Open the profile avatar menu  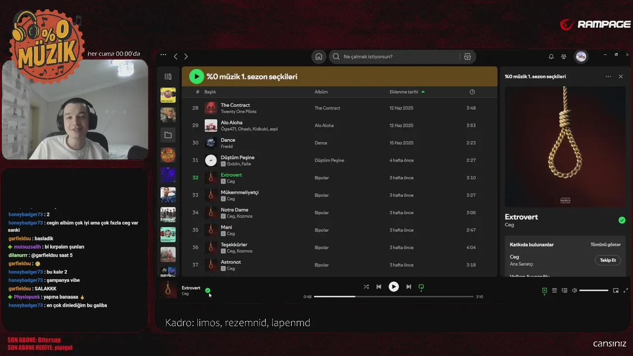click(581, 56)
